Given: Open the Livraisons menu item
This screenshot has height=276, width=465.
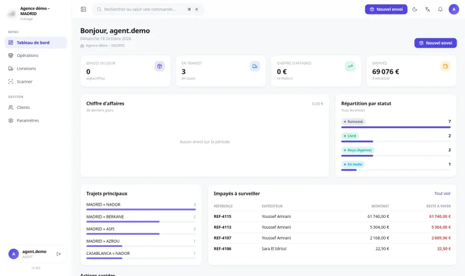Looking at the screenshot, I should 36,68.
